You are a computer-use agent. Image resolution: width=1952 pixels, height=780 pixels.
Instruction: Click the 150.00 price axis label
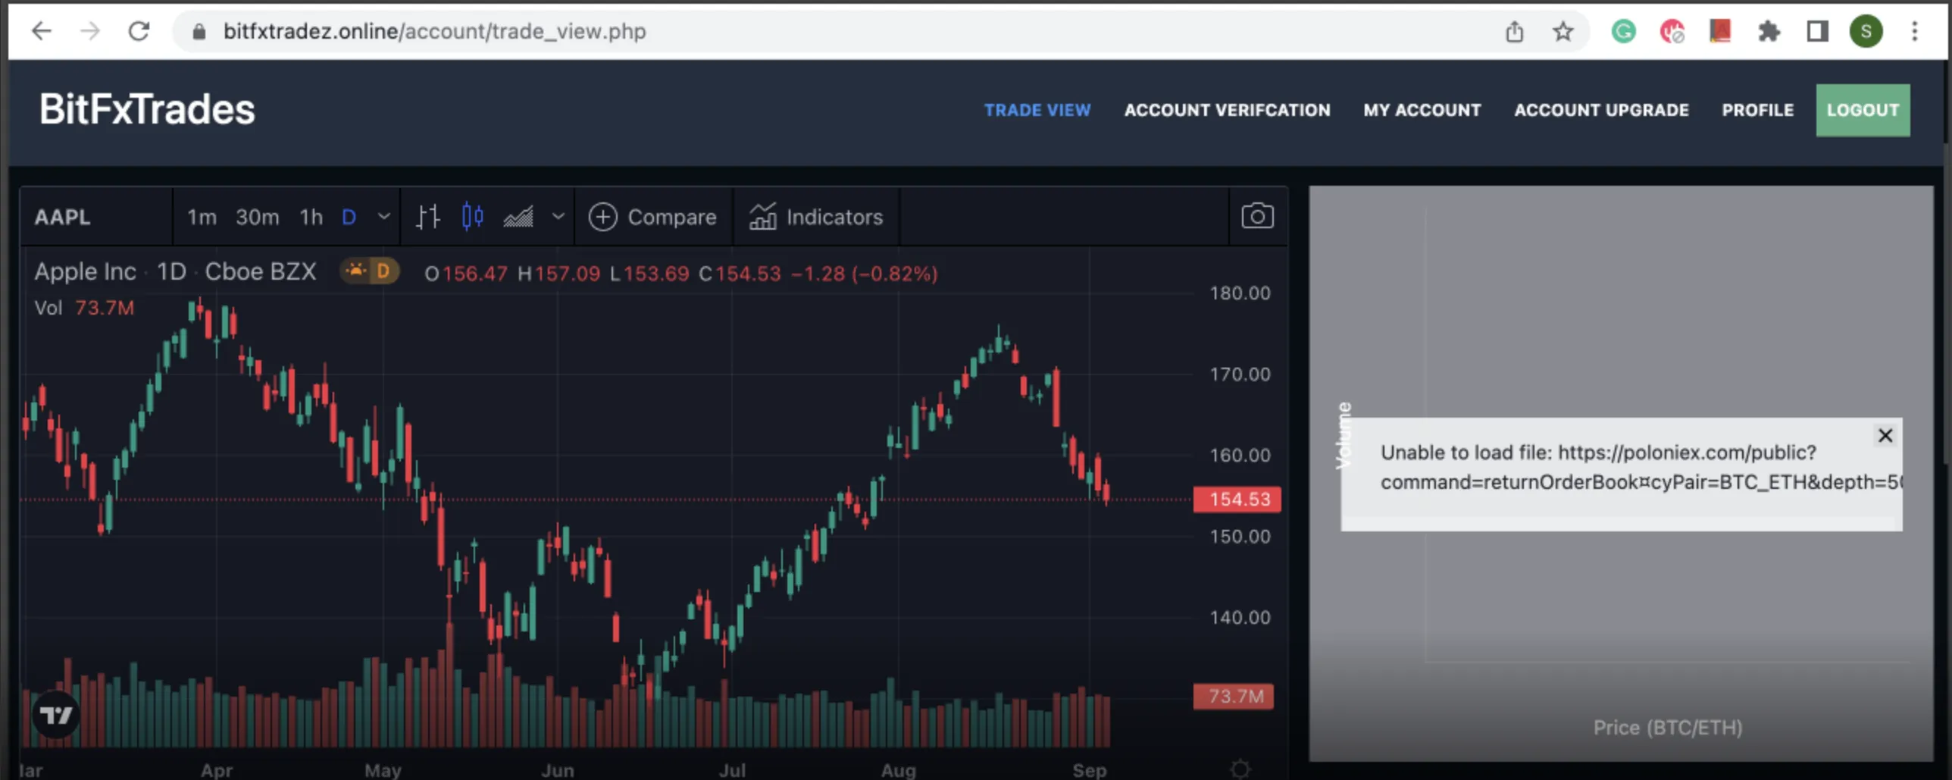(1240, 537)
